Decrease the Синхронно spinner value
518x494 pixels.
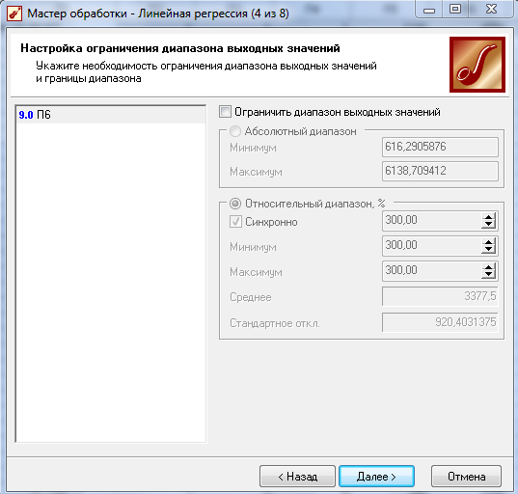coord(488,225)
